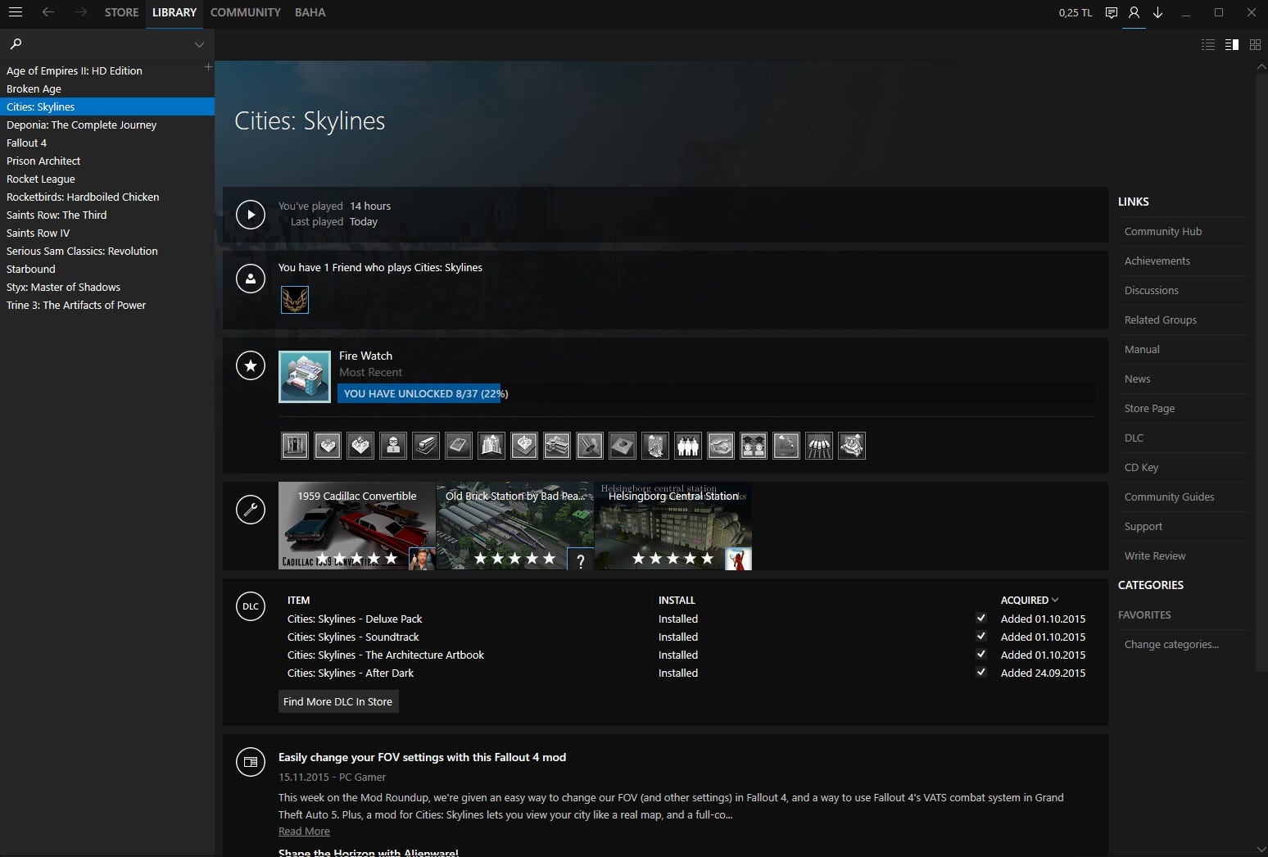Open Helsingborg Central Station workshop item

[x=673, y=526]
